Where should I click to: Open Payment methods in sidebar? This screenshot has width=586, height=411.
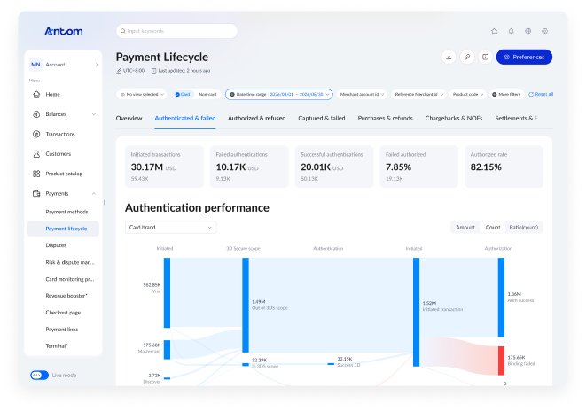66,212
